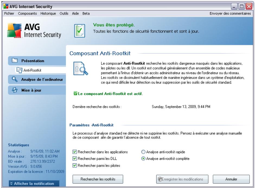The image size is (255, 188).
Task: Minimize the AVG Internet Security window
Action: click(234, 6)
